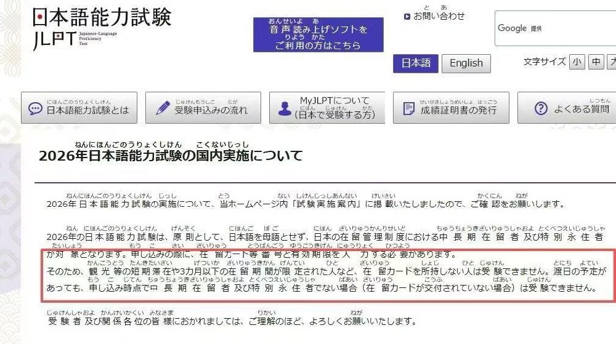Click the person icon on MyJLPTについて

[x=285, y=109]
